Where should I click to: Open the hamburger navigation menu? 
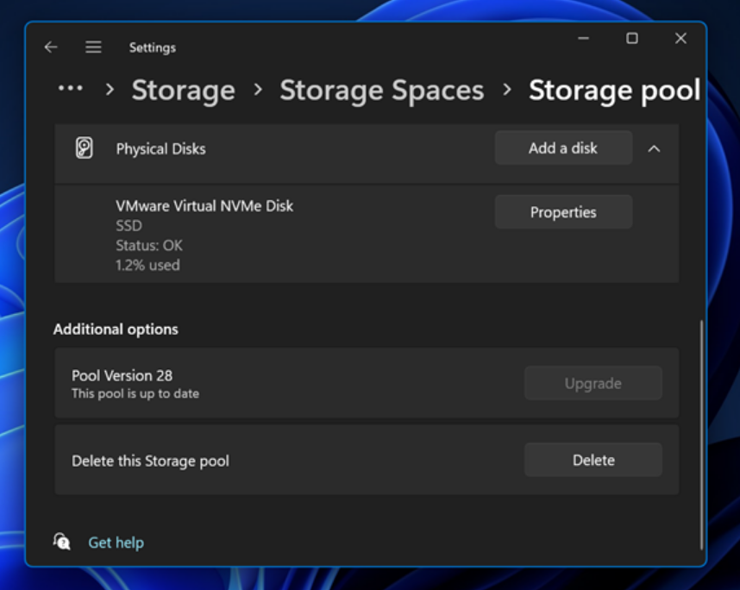click(x=93, y=47)
